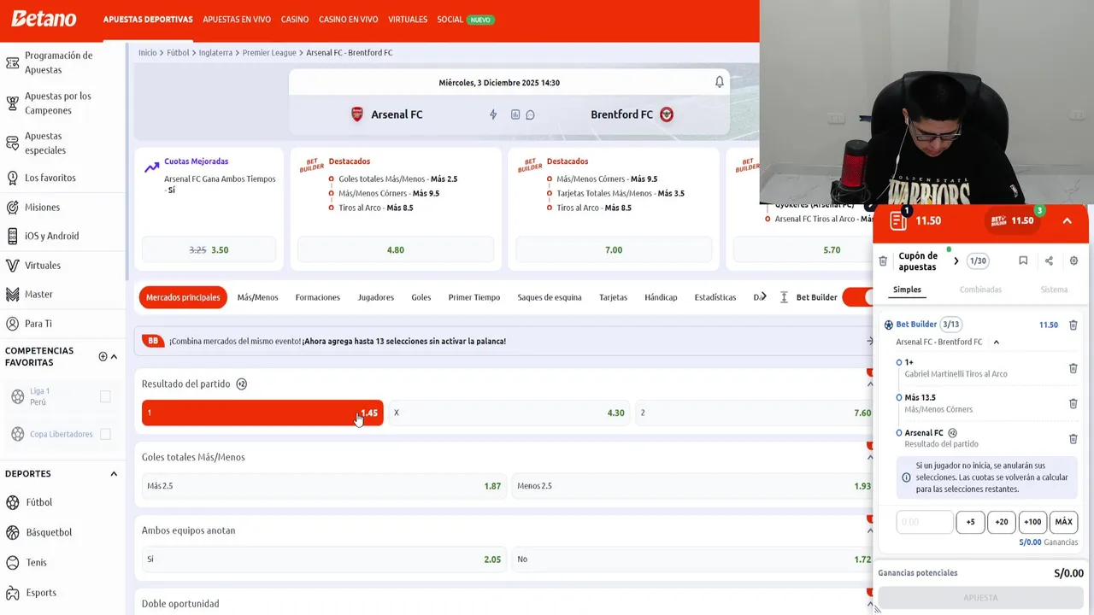The height and width of the screenshot is (615, 1094).
Task: Add Destacados bet builder at 4.80
Action: [396, 249]
